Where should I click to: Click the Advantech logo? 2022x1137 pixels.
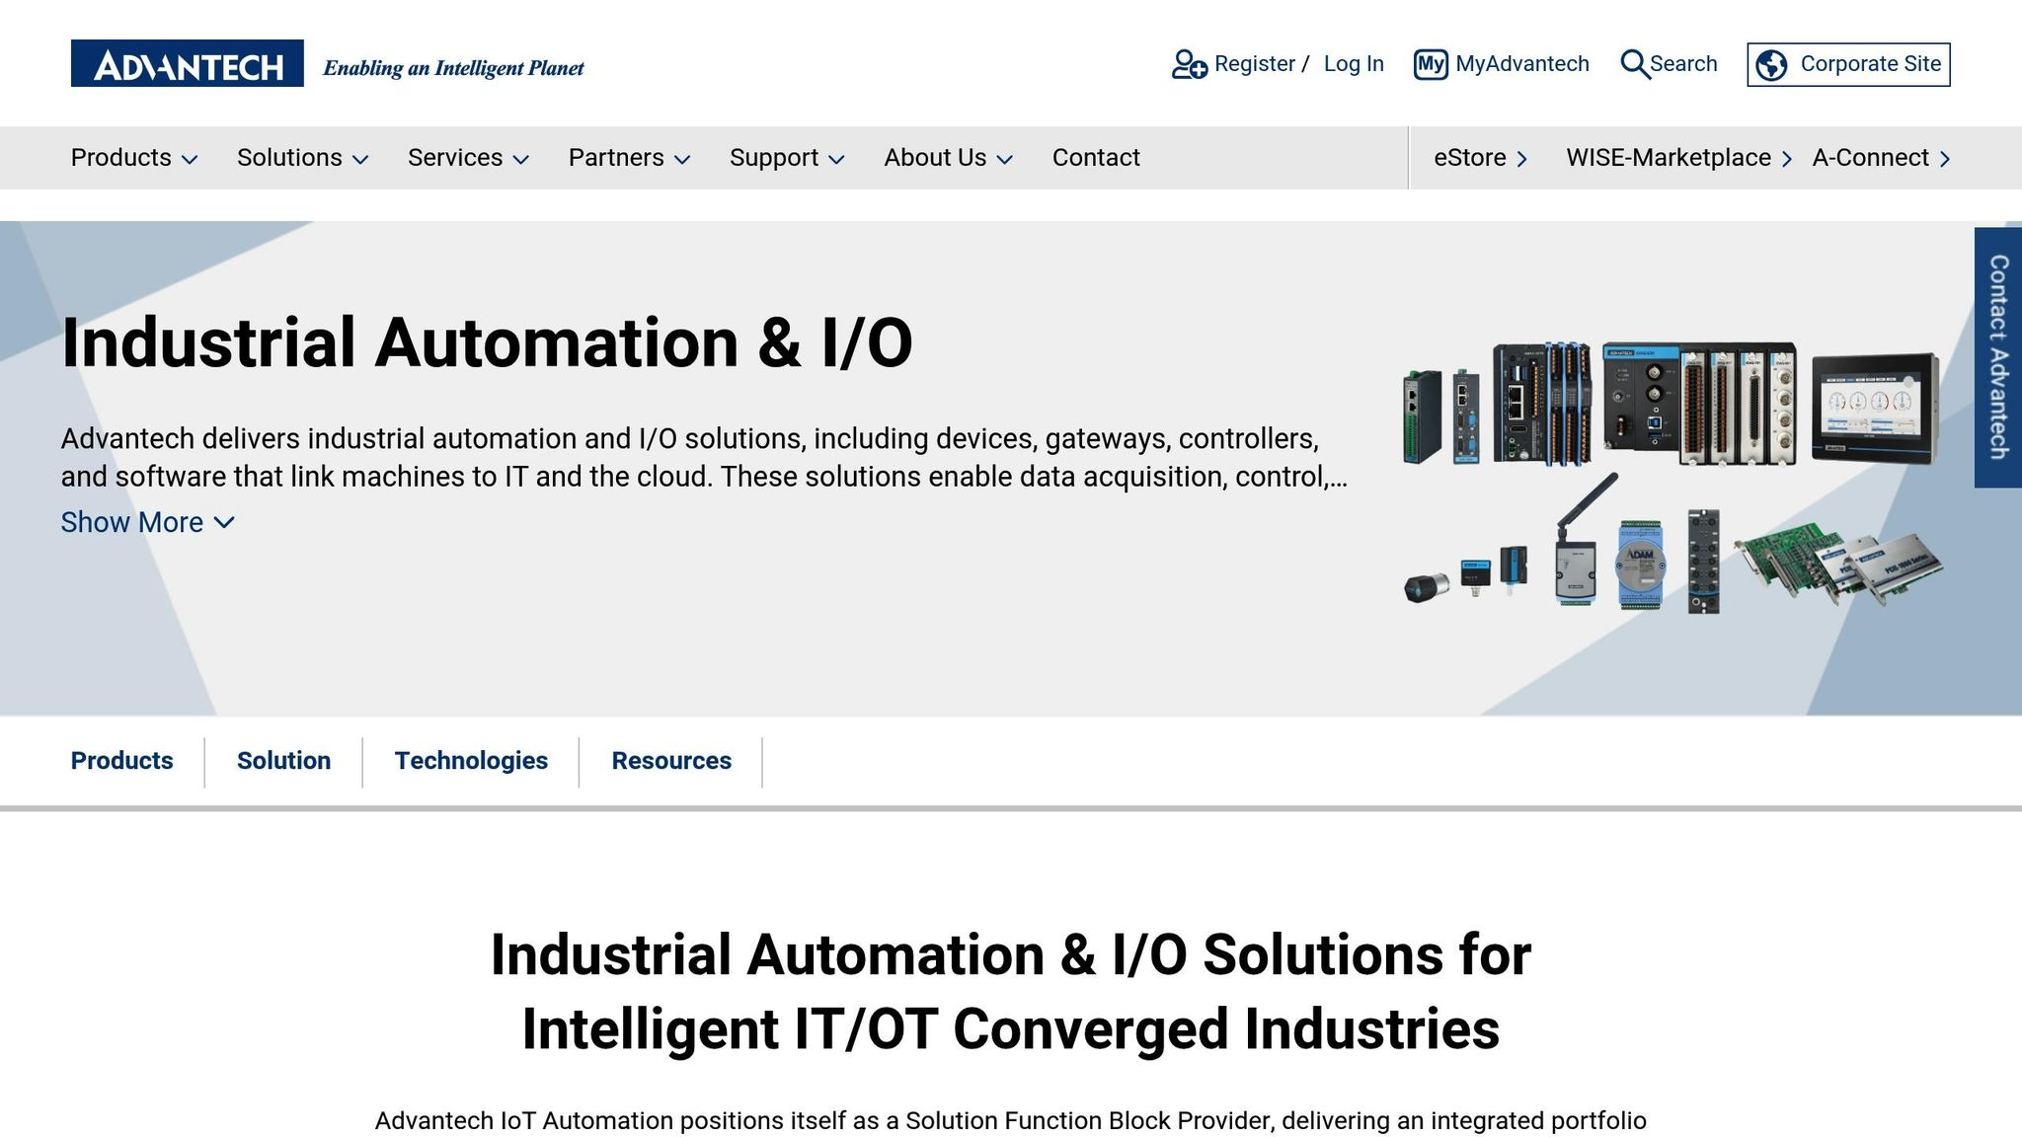click(184, 63)
